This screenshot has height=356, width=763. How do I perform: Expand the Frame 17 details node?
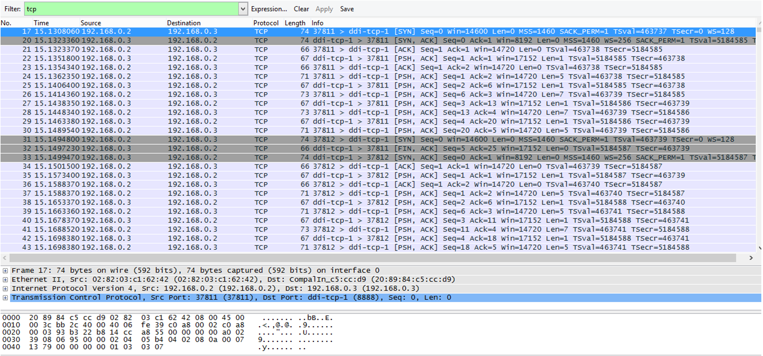point(5,271)
